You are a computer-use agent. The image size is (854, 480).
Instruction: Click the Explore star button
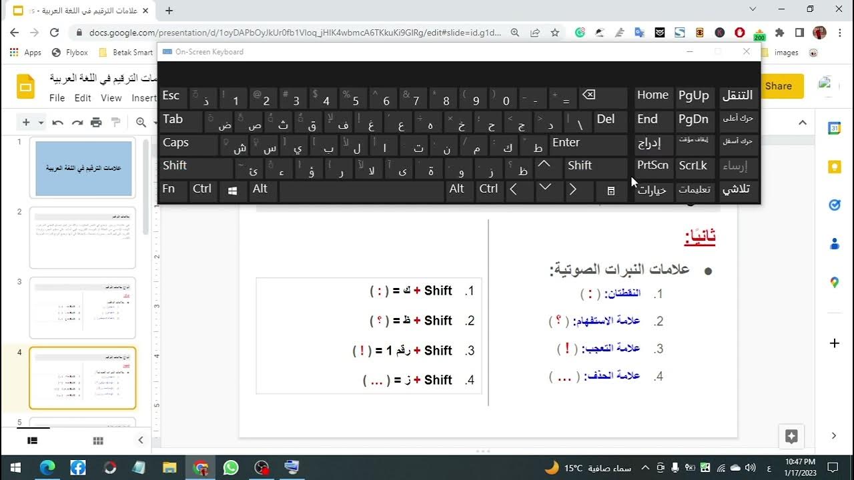pos(791,436)
